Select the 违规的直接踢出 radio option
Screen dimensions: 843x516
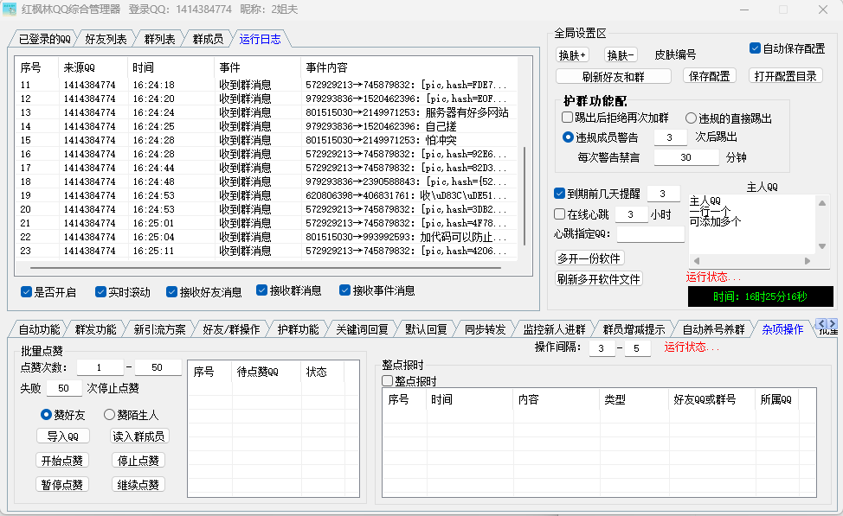pyautogui.click(x=692, y=118)
